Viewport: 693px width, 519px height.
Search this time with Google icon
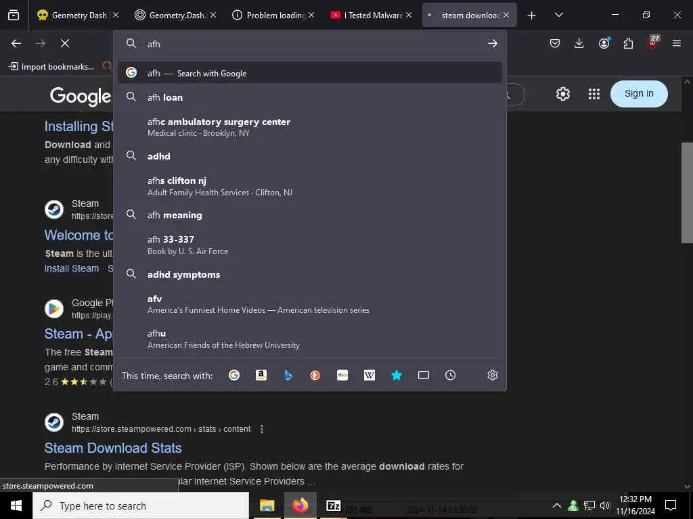tap(234, 375)
